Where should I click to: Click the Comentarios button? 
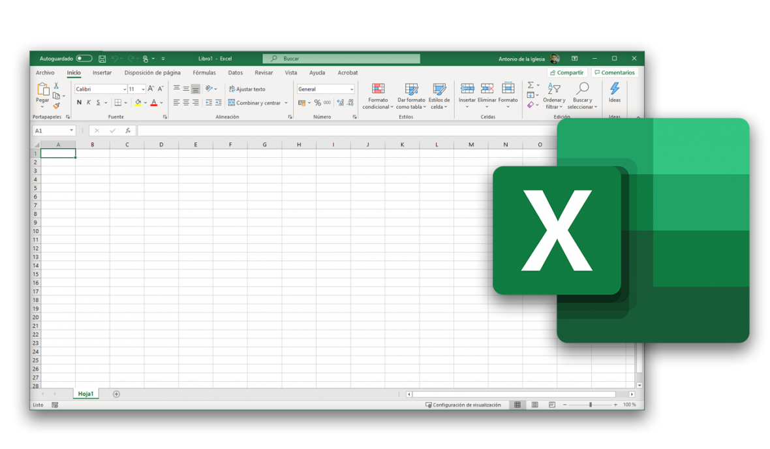(x=615, y=72)
